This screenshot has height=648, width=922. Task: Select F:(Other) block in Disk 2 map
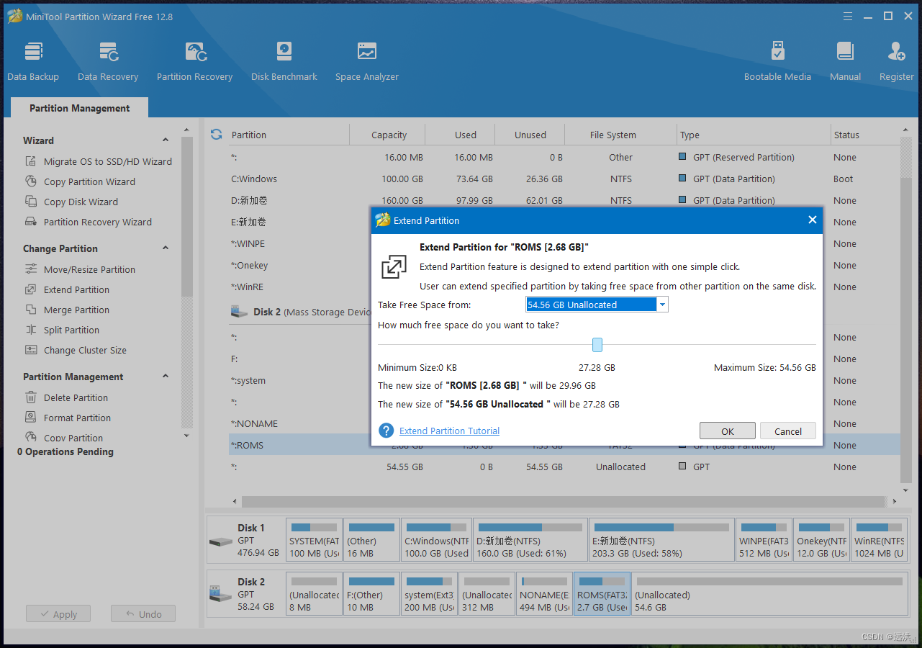pyautogui.click(x=371, y=594)
